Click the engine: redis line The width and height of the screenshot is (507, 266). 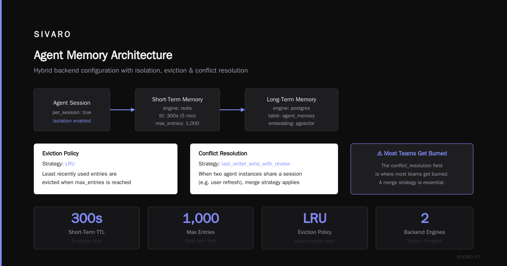[x=177, y=108]
